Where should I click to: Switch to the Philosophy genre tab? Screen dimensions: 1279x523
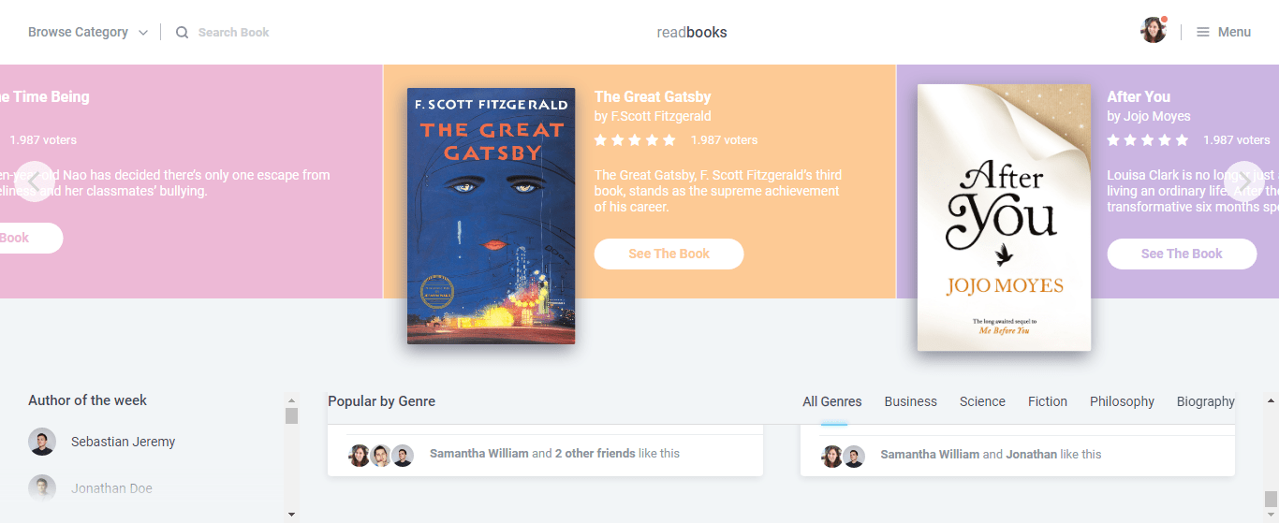pos(1122,401)
